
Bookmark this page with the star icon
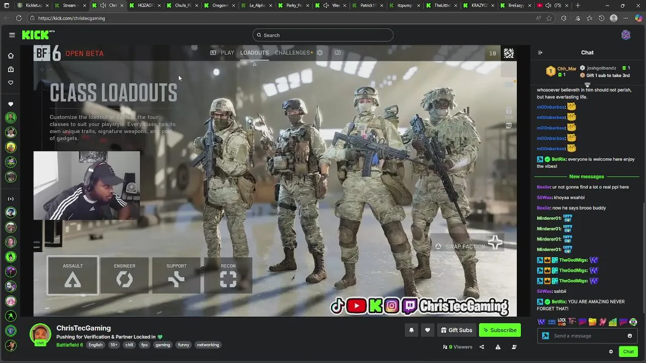pos(549,18)
